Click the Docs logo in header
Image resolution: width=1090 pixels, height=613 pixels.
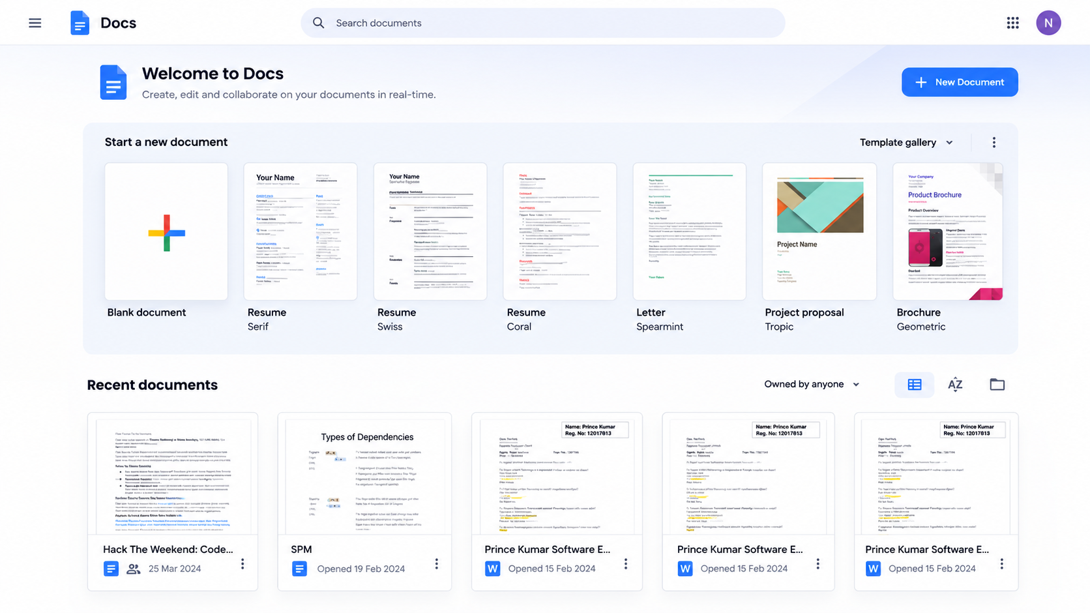pyautogui.click(x=80, y=23)
